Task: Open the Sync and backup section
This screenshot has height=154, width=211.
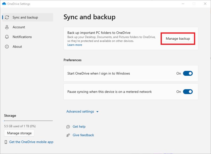Action: coord(28,17)
